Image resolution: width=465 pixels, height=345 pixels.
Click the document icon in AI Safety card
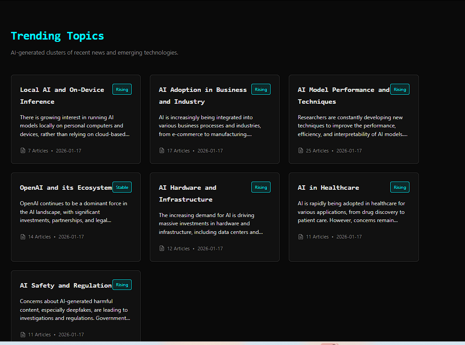23,335
